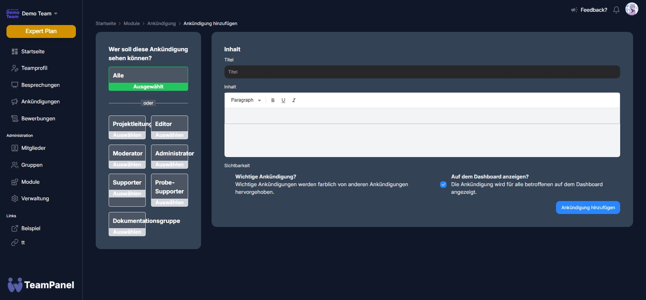
Task: Uncheck the show on Dashboard checkbox
Action: tap(443, 185)
